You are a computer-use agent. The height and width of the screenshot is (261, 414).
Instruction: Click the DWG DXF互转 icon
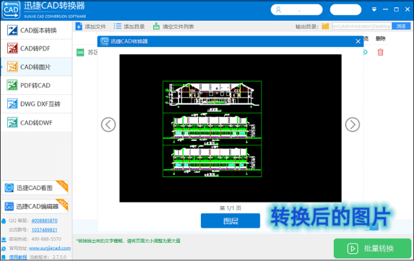pos(12,104)
